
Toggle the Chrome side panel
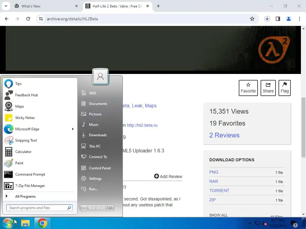pyautogui.click(x=278, y=19)
